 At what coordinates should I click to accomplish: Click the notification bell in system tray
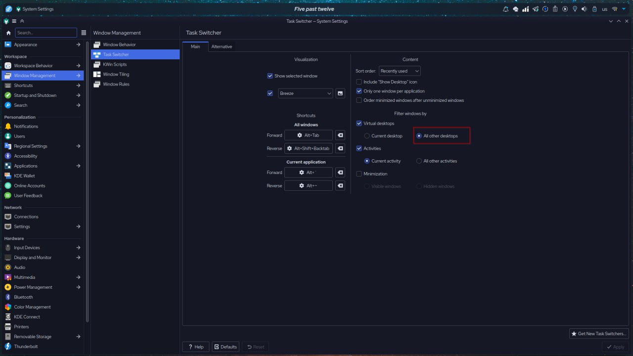pyautogui.click(x=505, y=9)
